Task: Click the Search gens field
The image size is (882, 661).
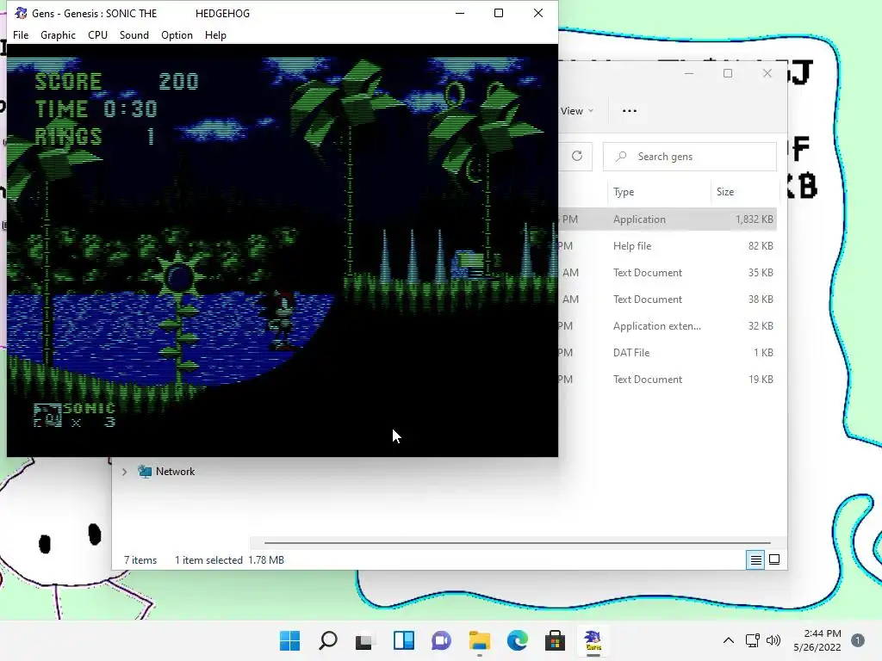Action: pyautogui.click(x=690, y=157)
